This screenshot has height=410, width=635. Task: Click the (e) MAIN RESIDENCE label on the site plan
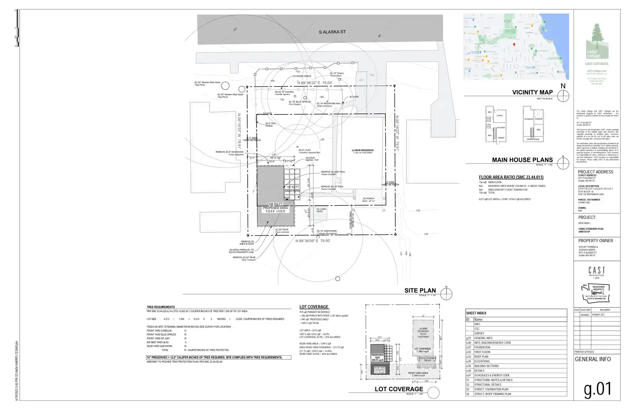pos(363,151)
